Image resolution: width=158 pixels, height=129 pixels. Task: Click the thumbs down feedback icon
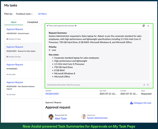pyautogui.click(x=148, y=85)
